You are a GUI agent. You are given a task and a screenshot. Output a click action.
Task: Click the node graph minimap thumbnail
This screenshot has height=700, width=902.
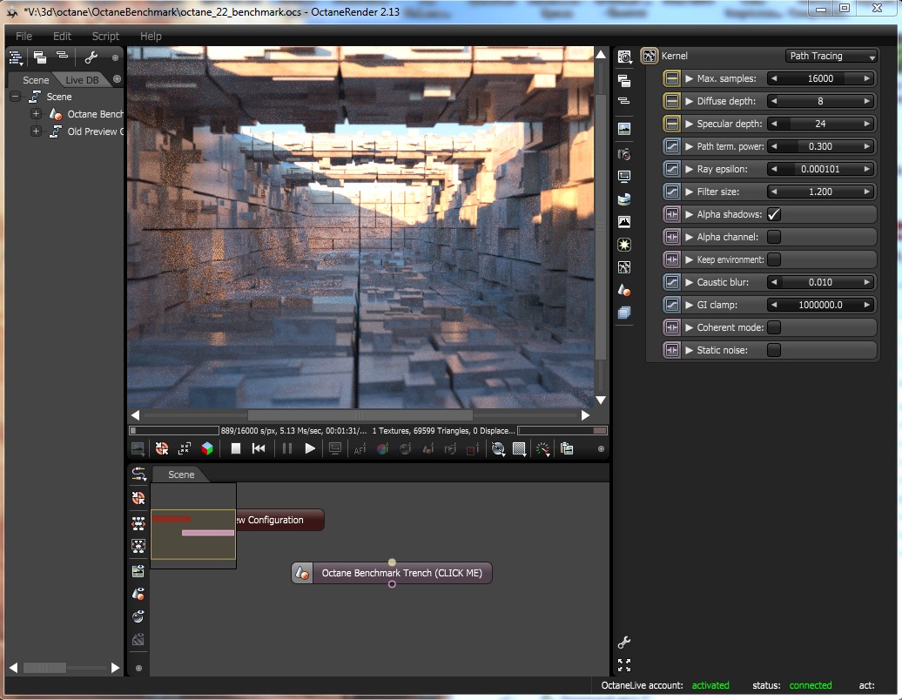193,526
